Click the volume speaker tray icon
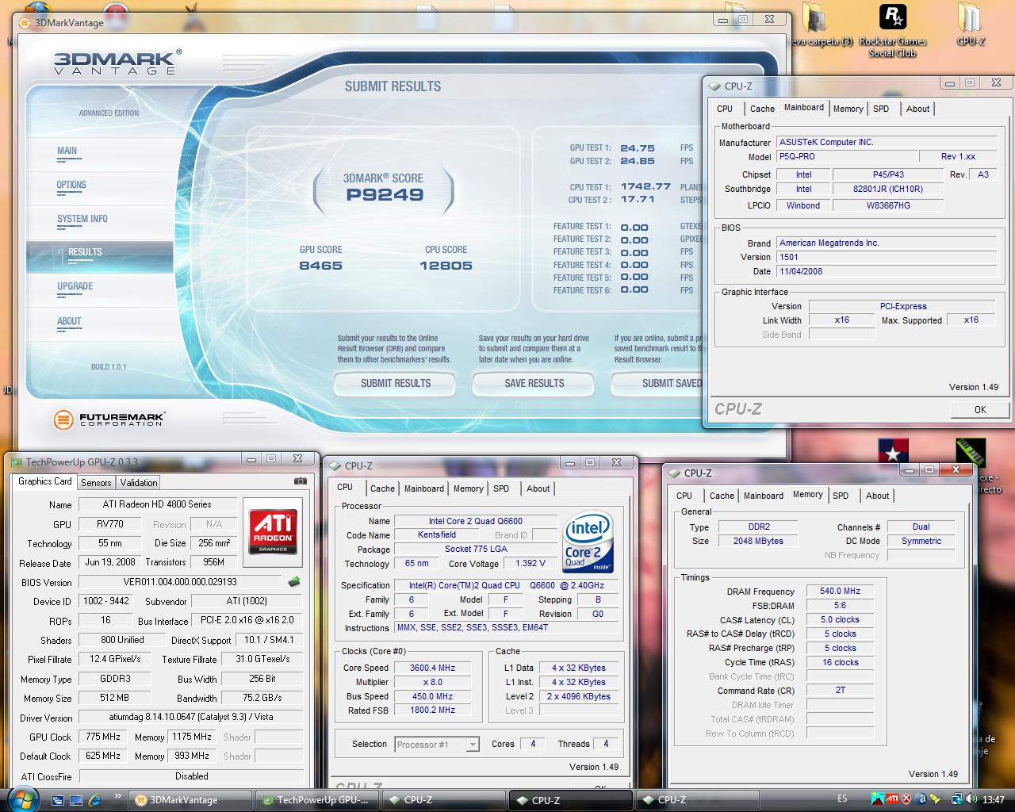 pyautogui.click(x=971, y=799)
